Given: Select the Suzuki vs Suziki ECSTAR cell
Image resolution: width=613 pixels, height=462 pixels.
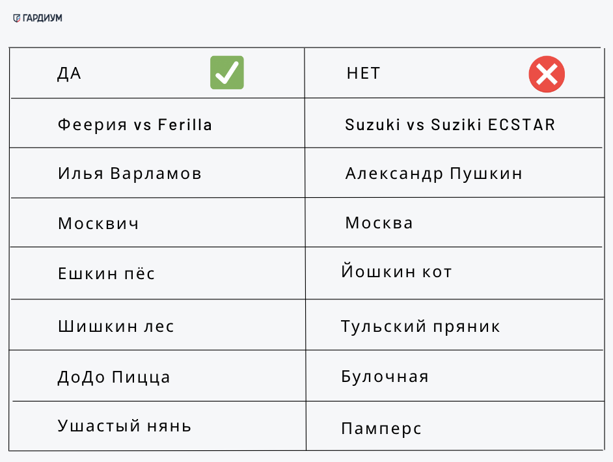Looking at the screenshot, I should point(450,124).
